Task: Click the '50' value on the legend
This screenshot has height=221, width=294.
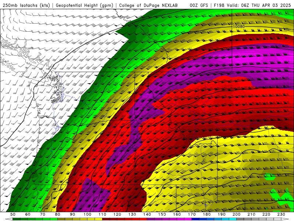Action: [x=13, y=214]
